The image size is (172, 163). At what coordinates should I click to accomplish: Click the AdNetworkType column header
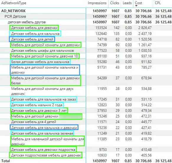(x=14, y=3)
